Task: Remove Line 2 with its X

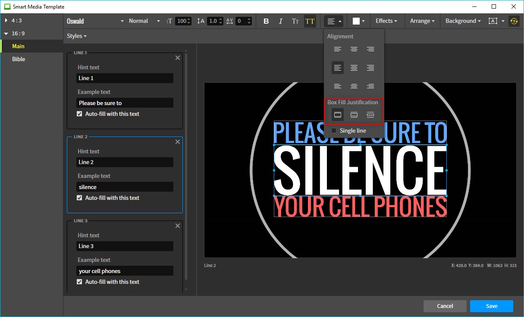Action: [x=178, y=142]
